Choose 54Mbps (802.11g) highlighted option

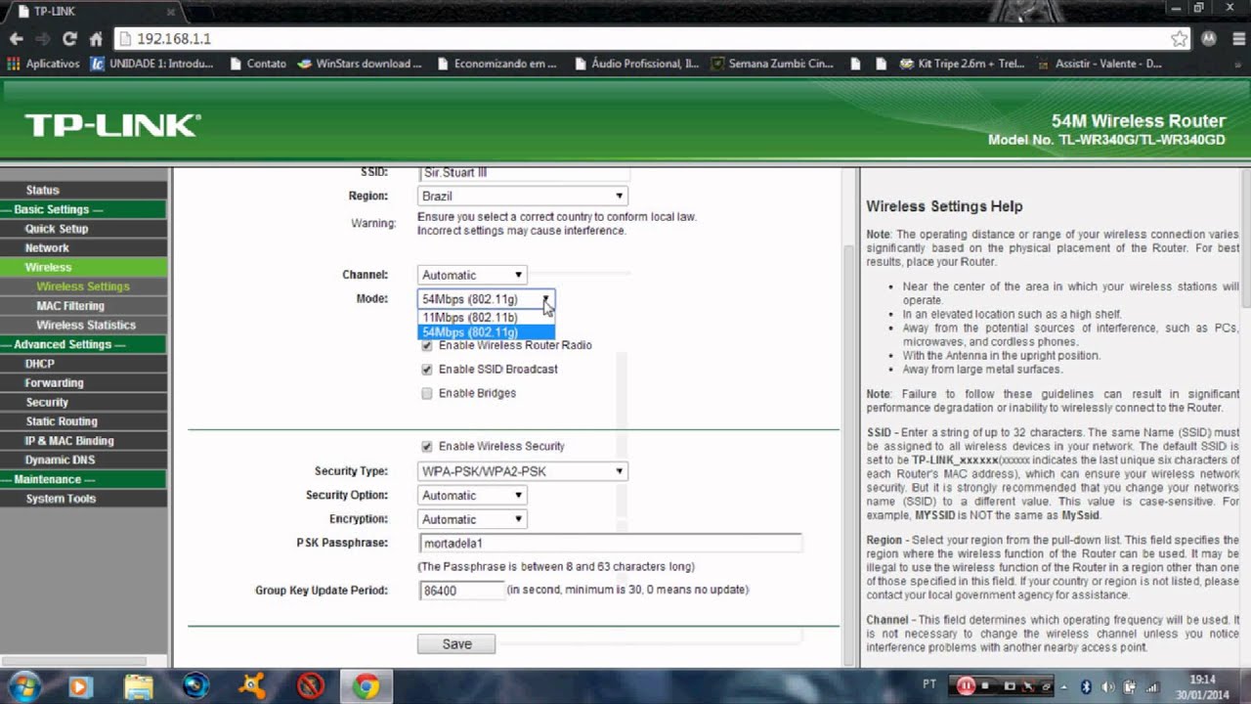click(486, 332)
